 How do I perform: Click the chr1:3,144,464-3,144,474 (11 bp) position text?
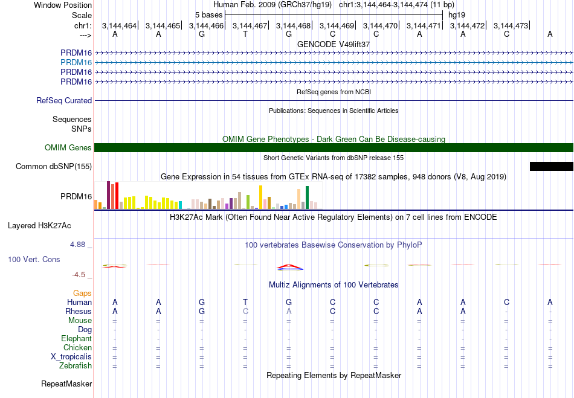(x=396, y=5)
